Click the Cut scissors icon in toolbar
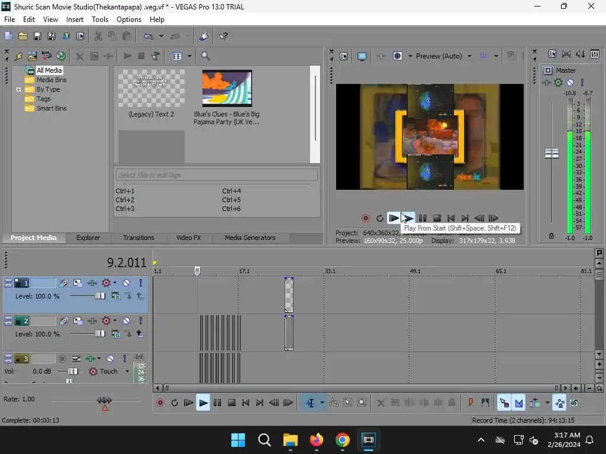The image size is (606, 454). click(98, 36)
